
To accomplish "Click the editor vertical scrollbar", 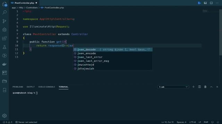I will (221, 32).
